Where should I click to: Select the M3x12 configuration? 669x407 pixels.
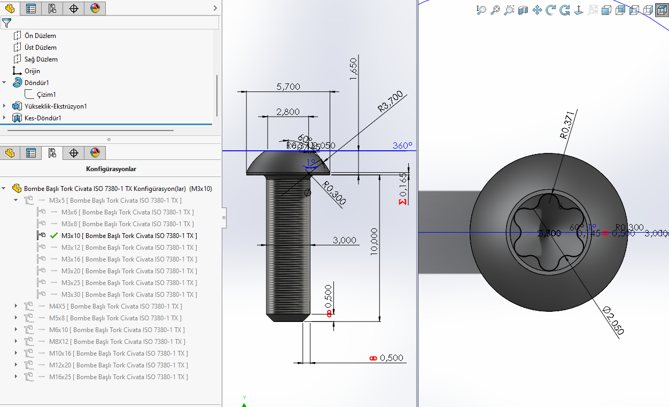click(x=128, y=248)
